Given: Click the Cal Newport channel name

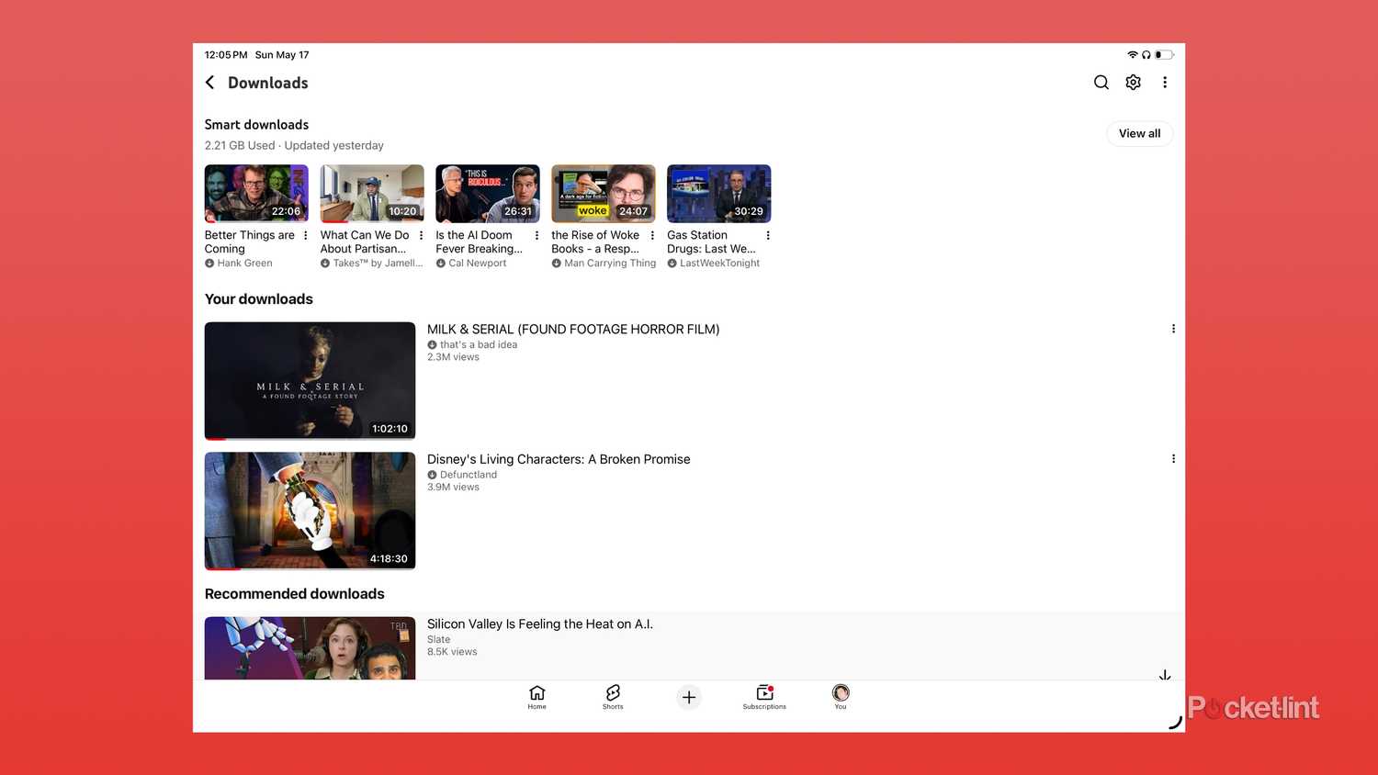Looking at the screenshot, I should pyautogui.click(x=477, y=264).
